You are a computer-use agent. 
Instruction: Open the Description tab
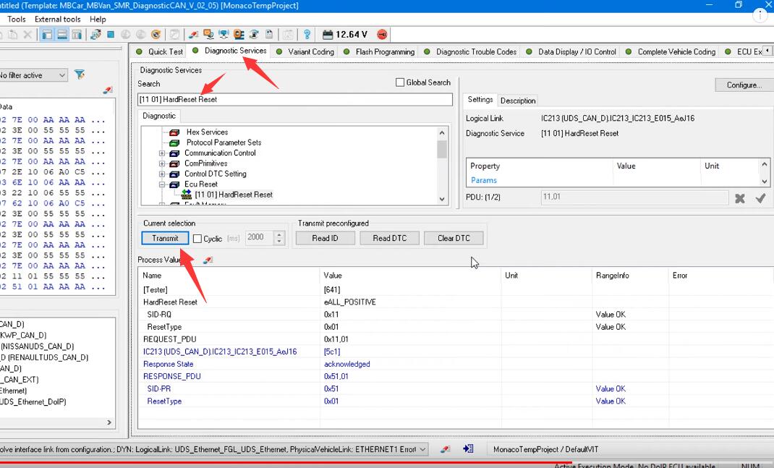518,101
